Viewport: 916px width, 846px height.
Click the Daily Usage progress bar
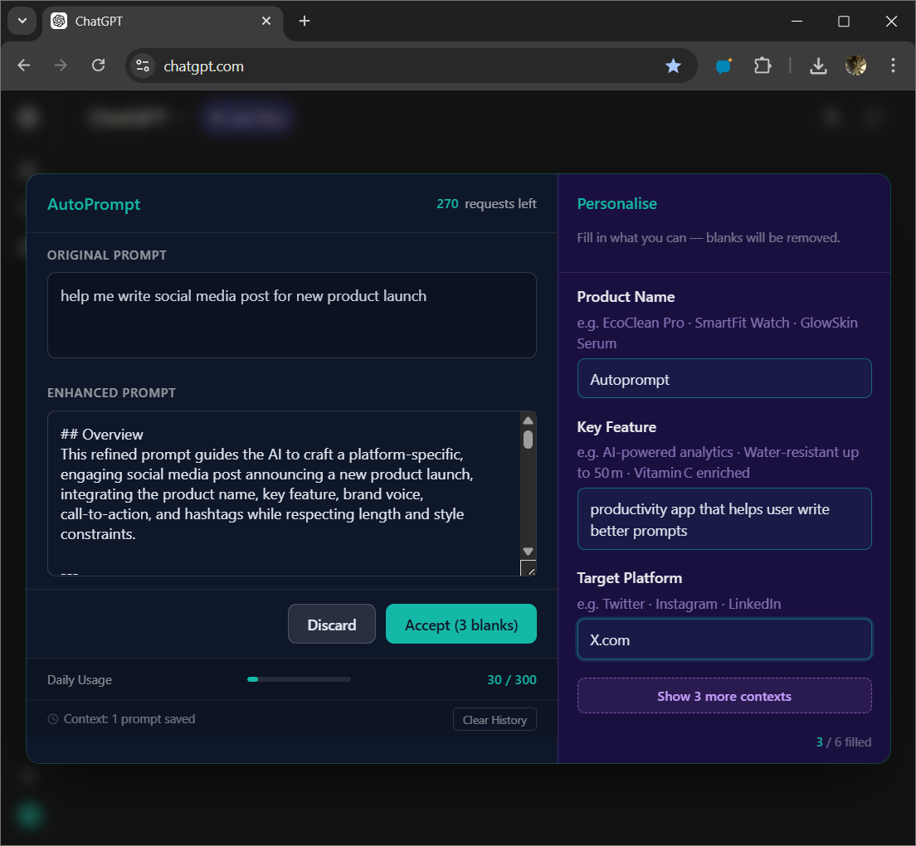click(x=299, y=678)
